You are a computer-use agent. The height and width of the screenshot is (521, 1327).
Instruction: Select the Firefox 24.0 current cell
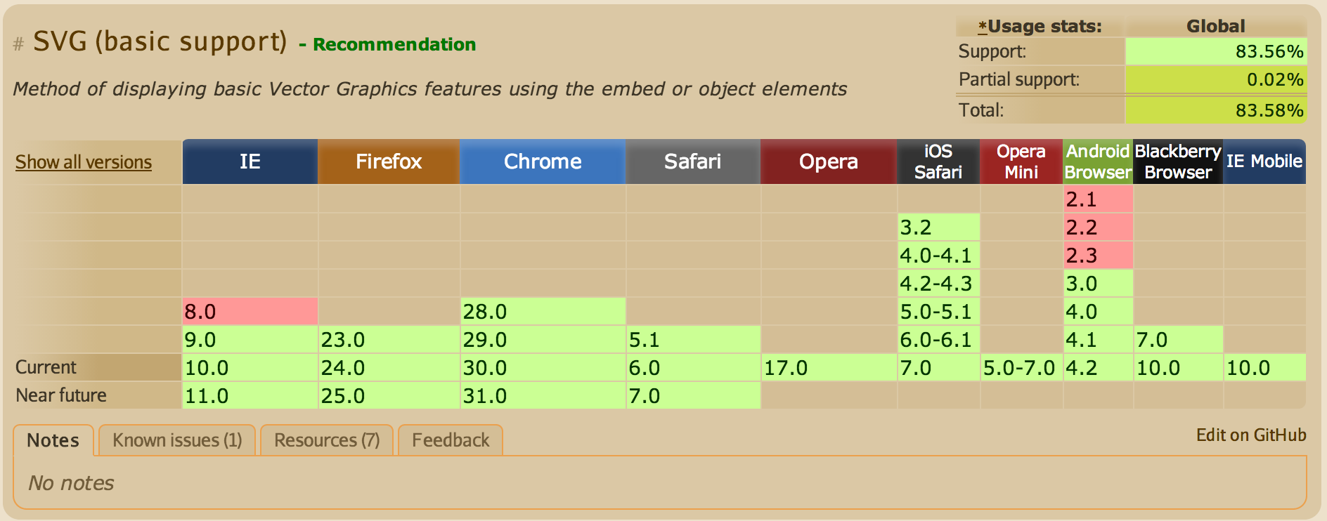pyautogui.click(x=389, y=367)
